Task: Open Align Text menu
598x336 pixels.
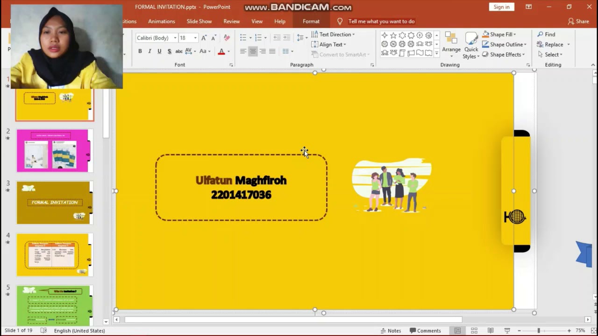Action: click(329, 44)
